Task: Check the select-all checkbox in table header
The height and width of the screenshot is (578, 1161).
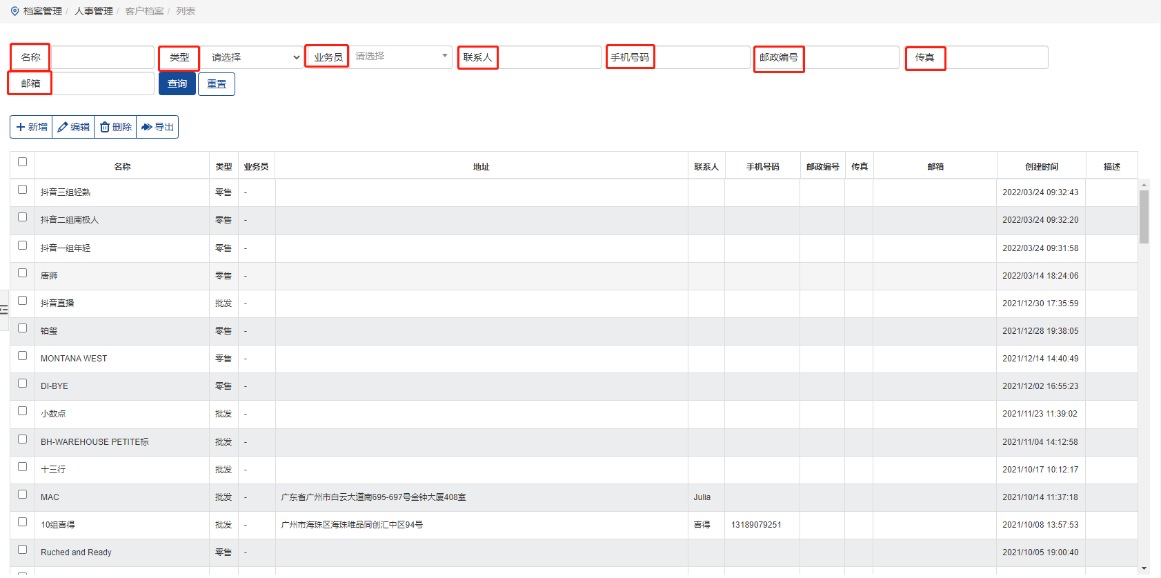Action: click(22, 162)
